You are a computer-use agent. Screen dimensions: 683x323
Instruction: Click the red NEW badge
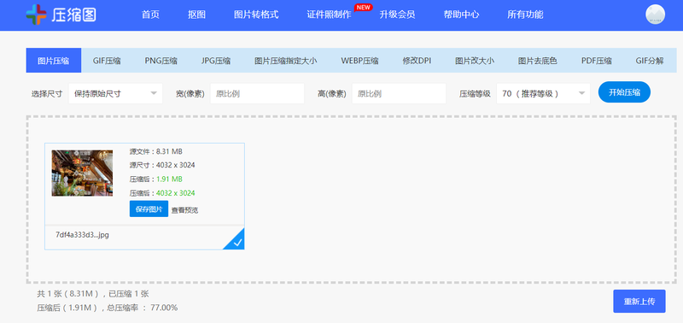(x=364, y=8)
